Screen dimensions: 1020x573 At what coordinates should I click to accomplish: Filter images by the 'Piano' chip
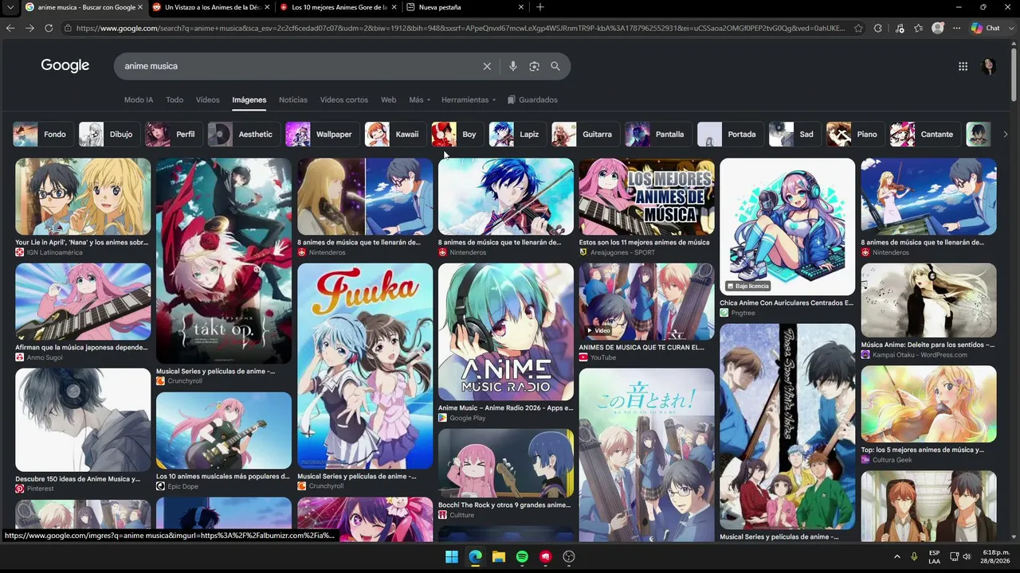(x=855, y=134)
